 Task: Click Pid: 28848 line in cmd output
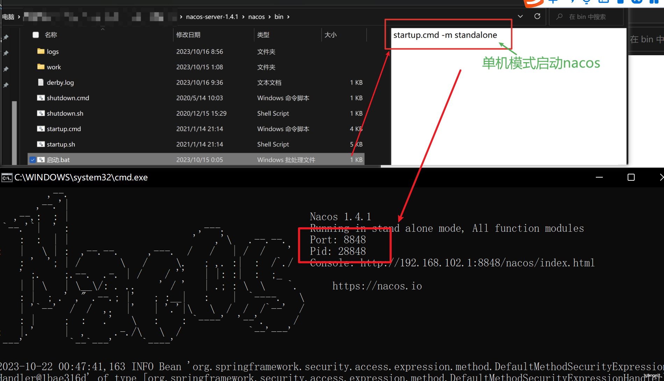pyautogui.click(x=338, y=251)
